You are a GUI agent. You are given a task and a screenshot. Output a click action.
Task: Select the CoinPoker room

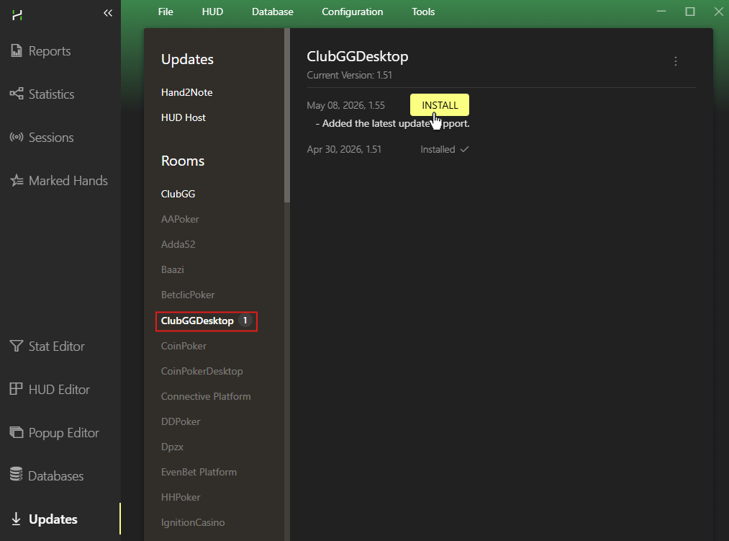[184, 346]
